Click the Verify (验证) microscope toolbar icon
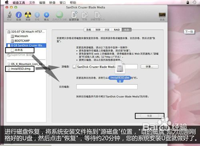The width and height of the screenshot is (200, 146). click(x=9, y=15)
